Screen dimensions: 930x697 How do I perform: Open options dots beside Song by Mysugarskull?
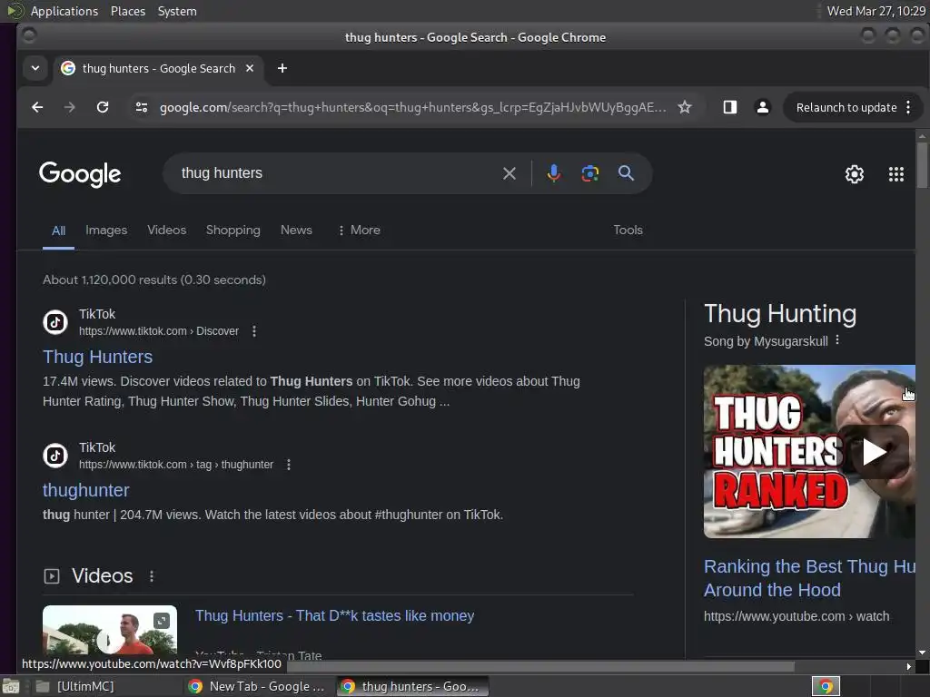pyautogui.click(x=836, y=340)
